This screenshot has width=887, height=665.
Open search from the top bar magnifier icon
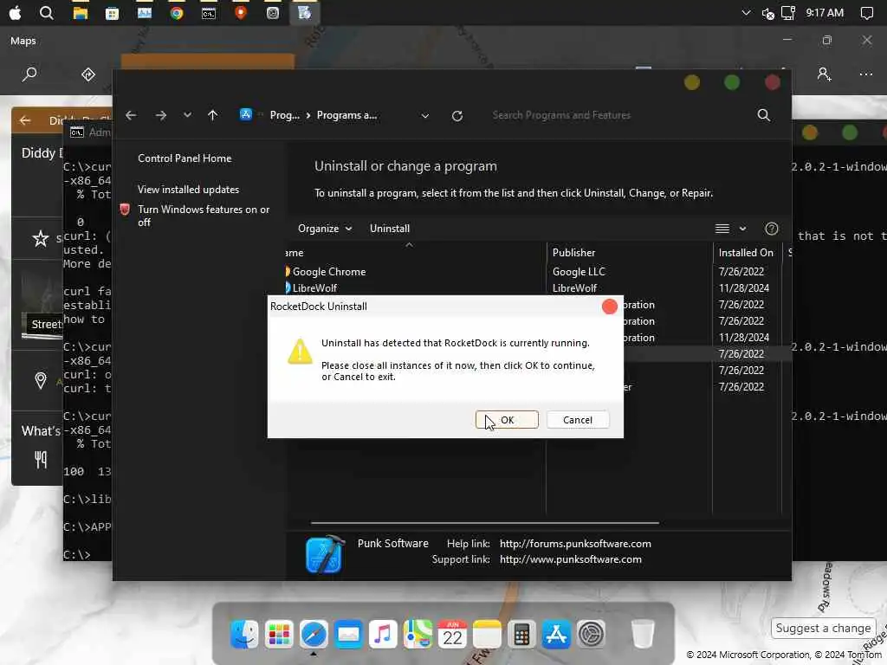(47, 12)
